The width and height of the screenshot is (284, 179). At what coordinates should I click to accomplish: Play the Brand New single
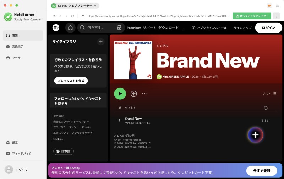click(120, 94)
